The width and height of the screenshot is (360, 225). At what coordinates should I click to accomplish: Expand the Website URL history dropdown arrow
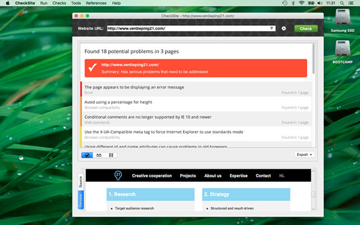272,28
